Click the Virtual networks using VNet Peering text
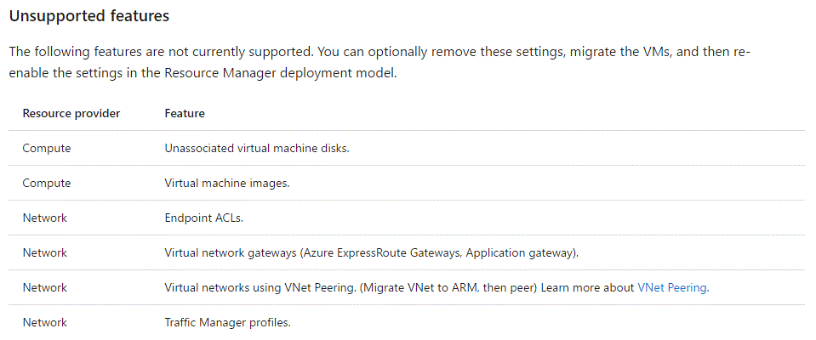Image resolution: width=816 pixels, height=340 pixels. (x=260, y=287)
